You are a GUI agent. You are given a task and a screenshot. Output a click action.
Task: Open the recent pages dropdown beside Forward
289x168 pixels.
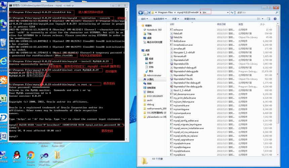coord(149,13)
